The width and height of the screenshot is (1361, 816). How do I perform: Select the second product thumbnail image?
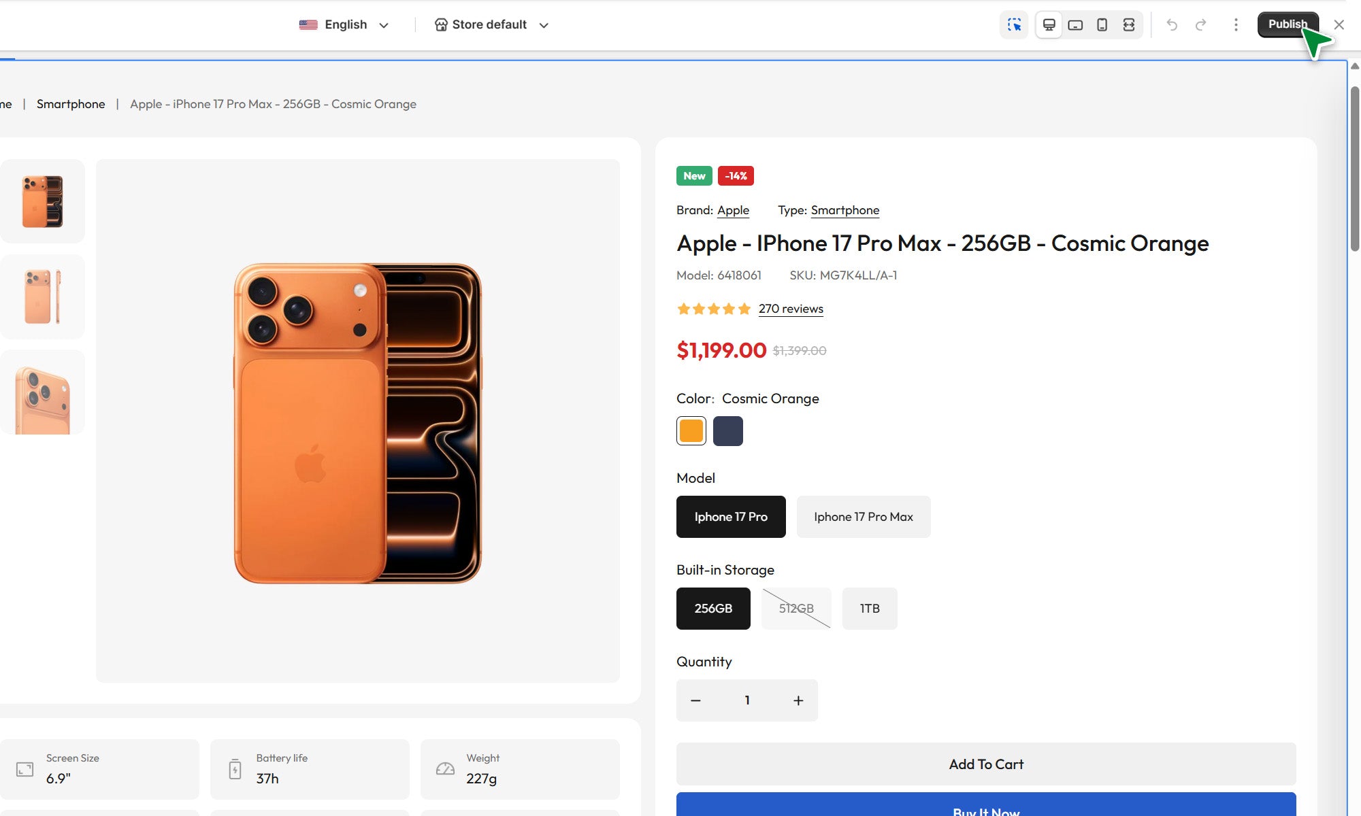42,296
